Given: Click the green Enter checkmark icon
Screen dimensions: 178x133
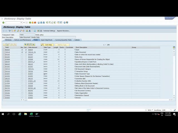Looking at the screenshot, I should pyautogui.click(x=3, y=23).
